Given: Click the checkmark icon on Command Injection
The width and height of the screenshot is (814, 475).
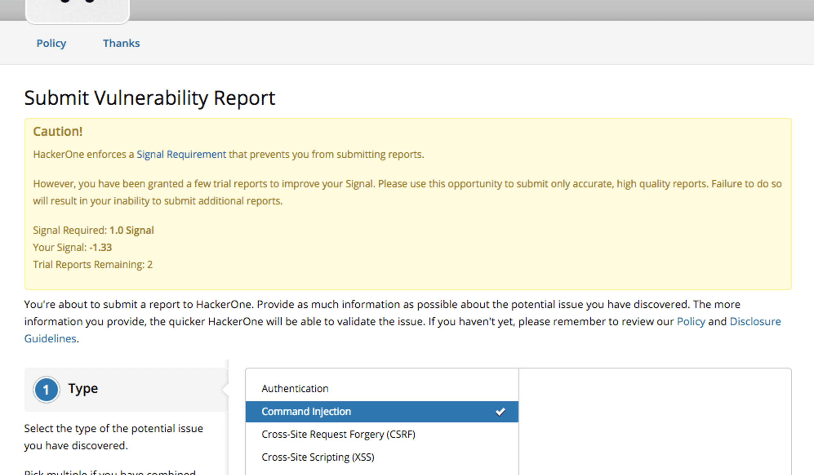Looking at the screenshot, I should point(500,412).
